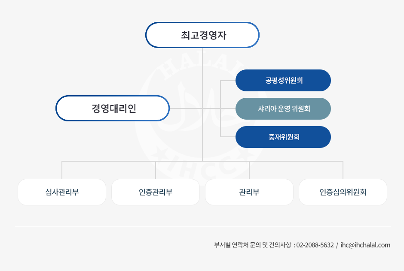Select the 경영대리인 rounded box
The image size is (404, 271).
tap(113, 108)
